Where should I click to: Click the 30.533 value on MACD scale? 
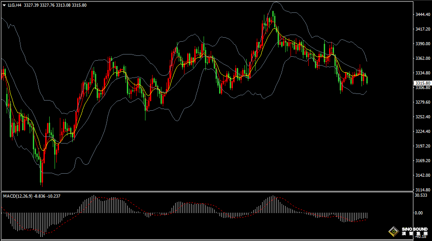(420, 195)
